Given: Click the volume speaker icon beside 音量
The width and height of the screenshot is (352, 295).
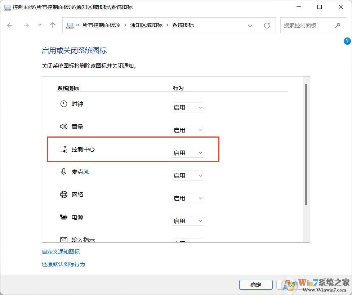Looking at the screenshot, I should click(63, 126).
